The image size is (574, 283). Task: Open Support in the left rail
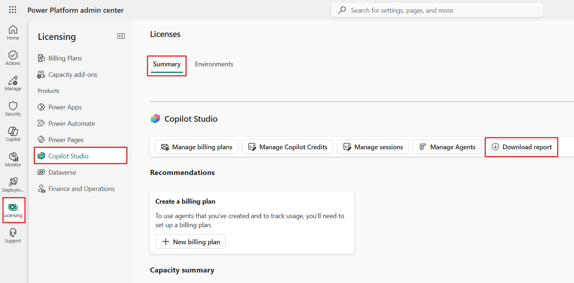(x=13, y=236)
